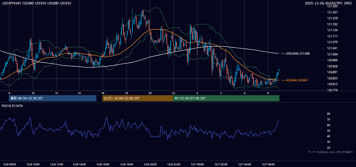The image size is (356, 167).
Task: Click the 120.815 price axis label
Action: point(332,84)
